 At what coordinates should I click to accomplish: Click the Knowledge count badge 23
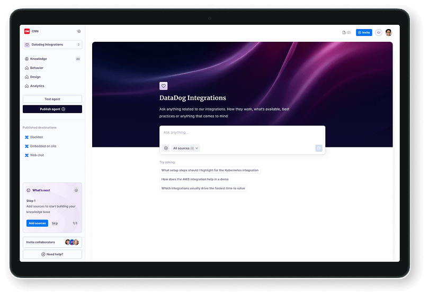pos(78,59)
